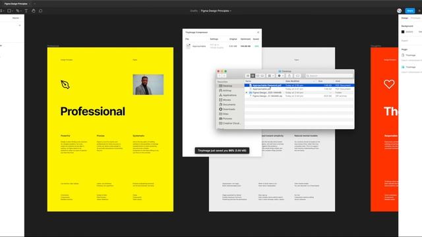Image resolution: width=422 pixels, height=237 pixels.
Task: Select the Professional heading text
Action: point(92,111)
